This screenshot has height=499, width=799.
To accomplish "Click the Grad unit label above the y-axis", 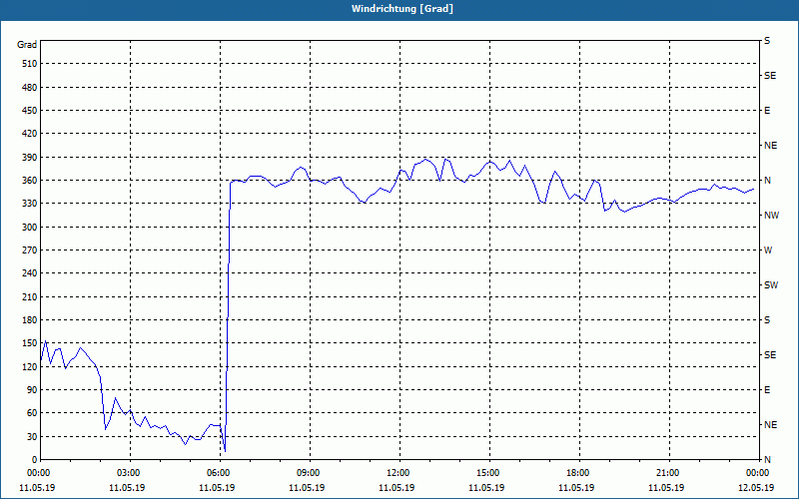I will point(27,45).
